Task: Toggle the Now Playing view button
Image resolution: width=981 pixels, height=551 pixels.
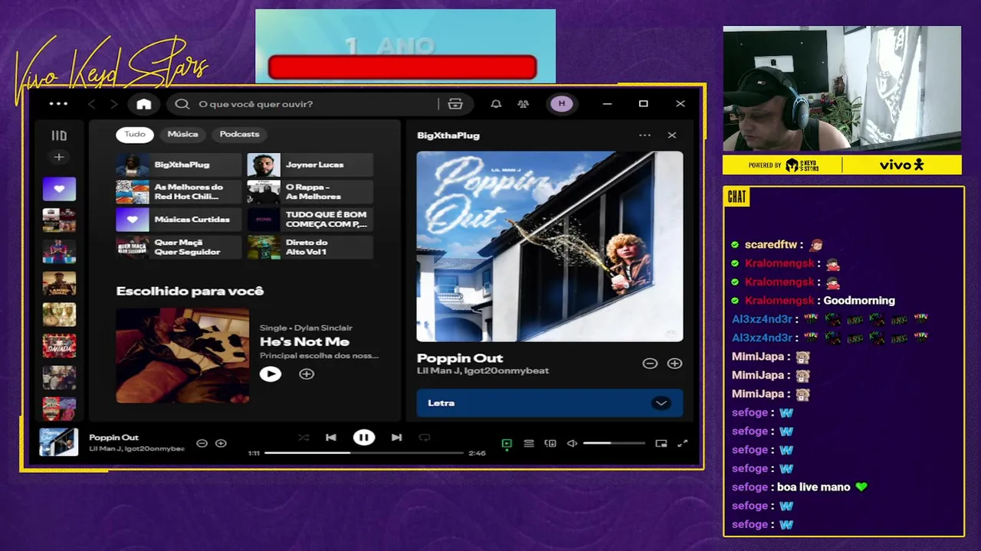Action: pos(507,443)
